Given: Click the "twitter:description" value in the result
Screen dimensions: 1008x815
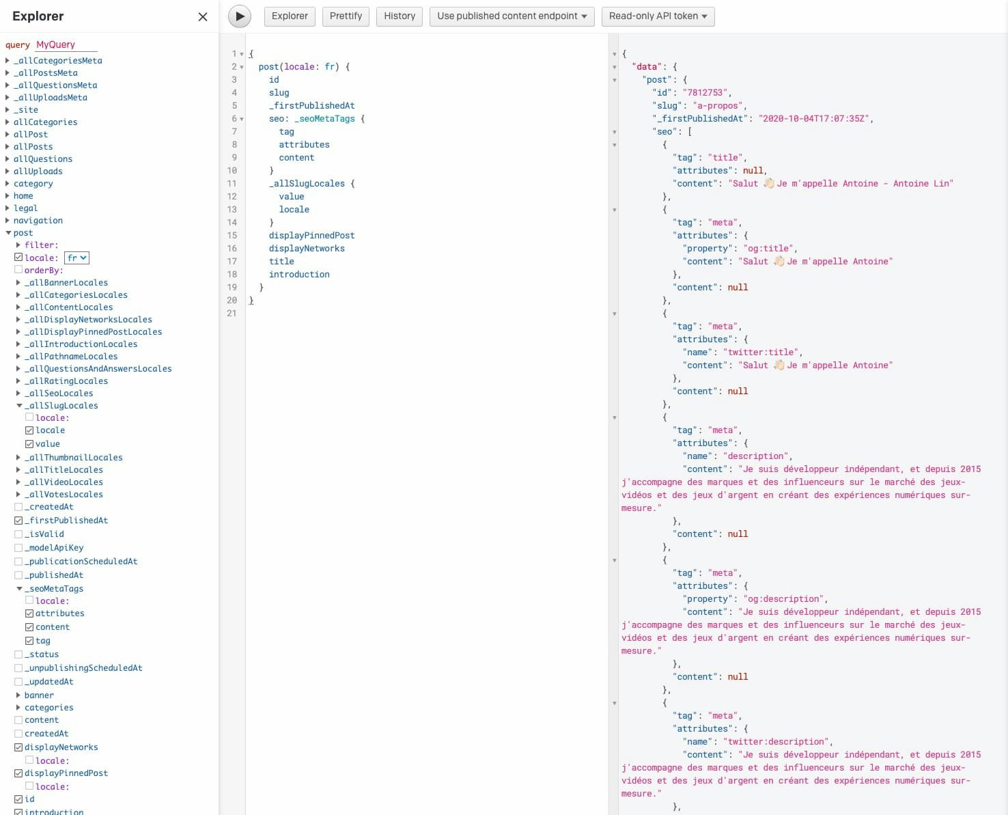Looking at the screenshot, I should click(x=776, y=742).
